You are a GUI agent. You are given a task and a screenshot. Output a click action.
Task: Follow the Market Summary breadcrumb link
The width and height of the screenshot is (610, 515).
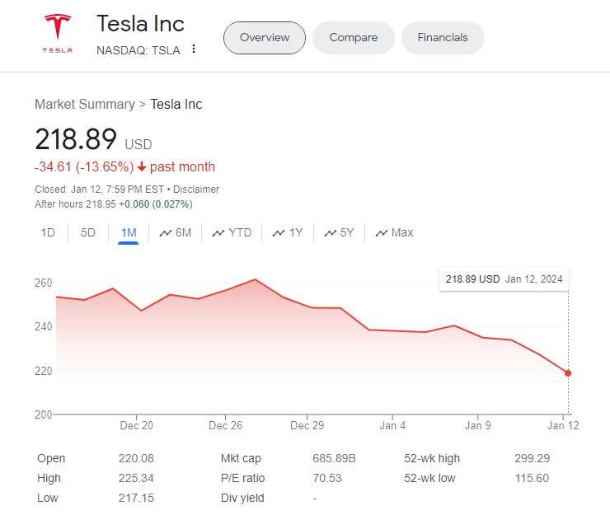point(84,105)
